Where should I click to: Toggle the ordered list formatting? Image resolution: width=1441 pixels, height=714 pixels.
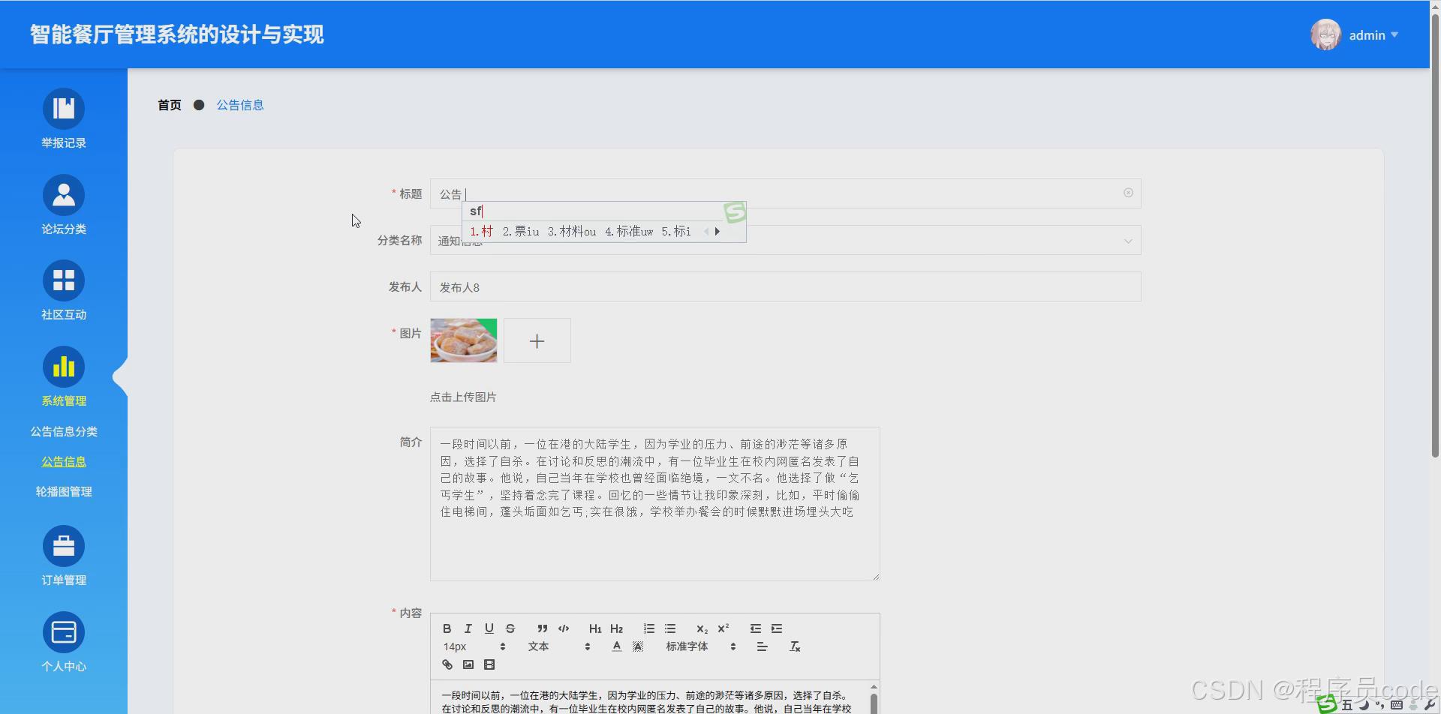coord(649,628)
